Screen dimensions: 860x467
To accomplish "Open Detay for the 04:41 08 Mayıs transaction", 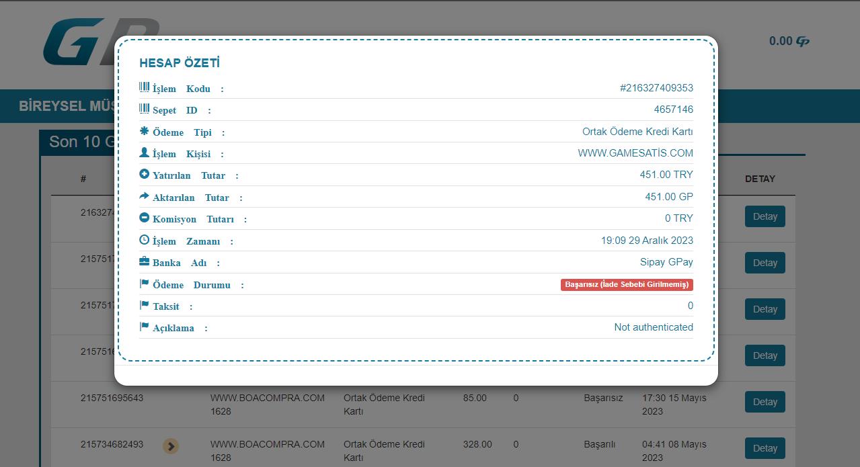I will (765, 448).
